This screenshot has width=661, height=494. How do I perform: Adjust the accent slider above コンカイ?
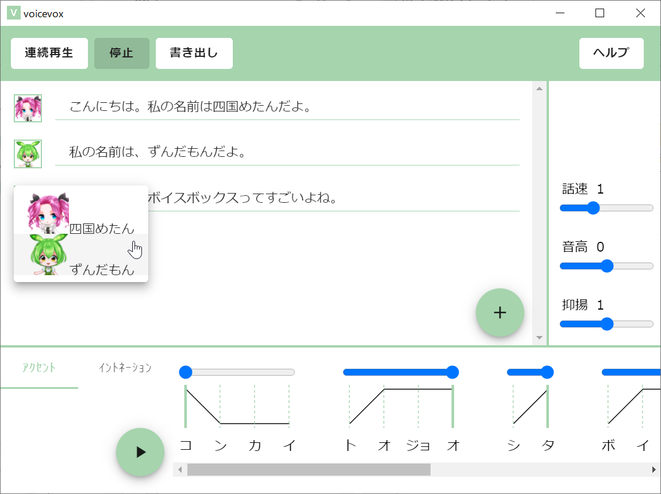(237, 372)
